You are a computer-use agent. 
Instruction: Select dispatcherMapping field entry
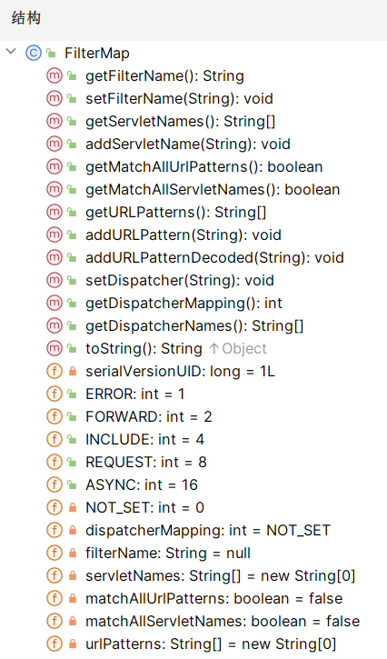(x=208, y=531)
